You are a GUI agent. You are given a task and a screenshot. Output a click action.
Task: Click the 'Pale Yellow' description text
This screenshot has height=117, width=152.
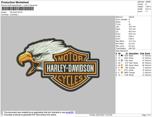[x=134, y=63]
